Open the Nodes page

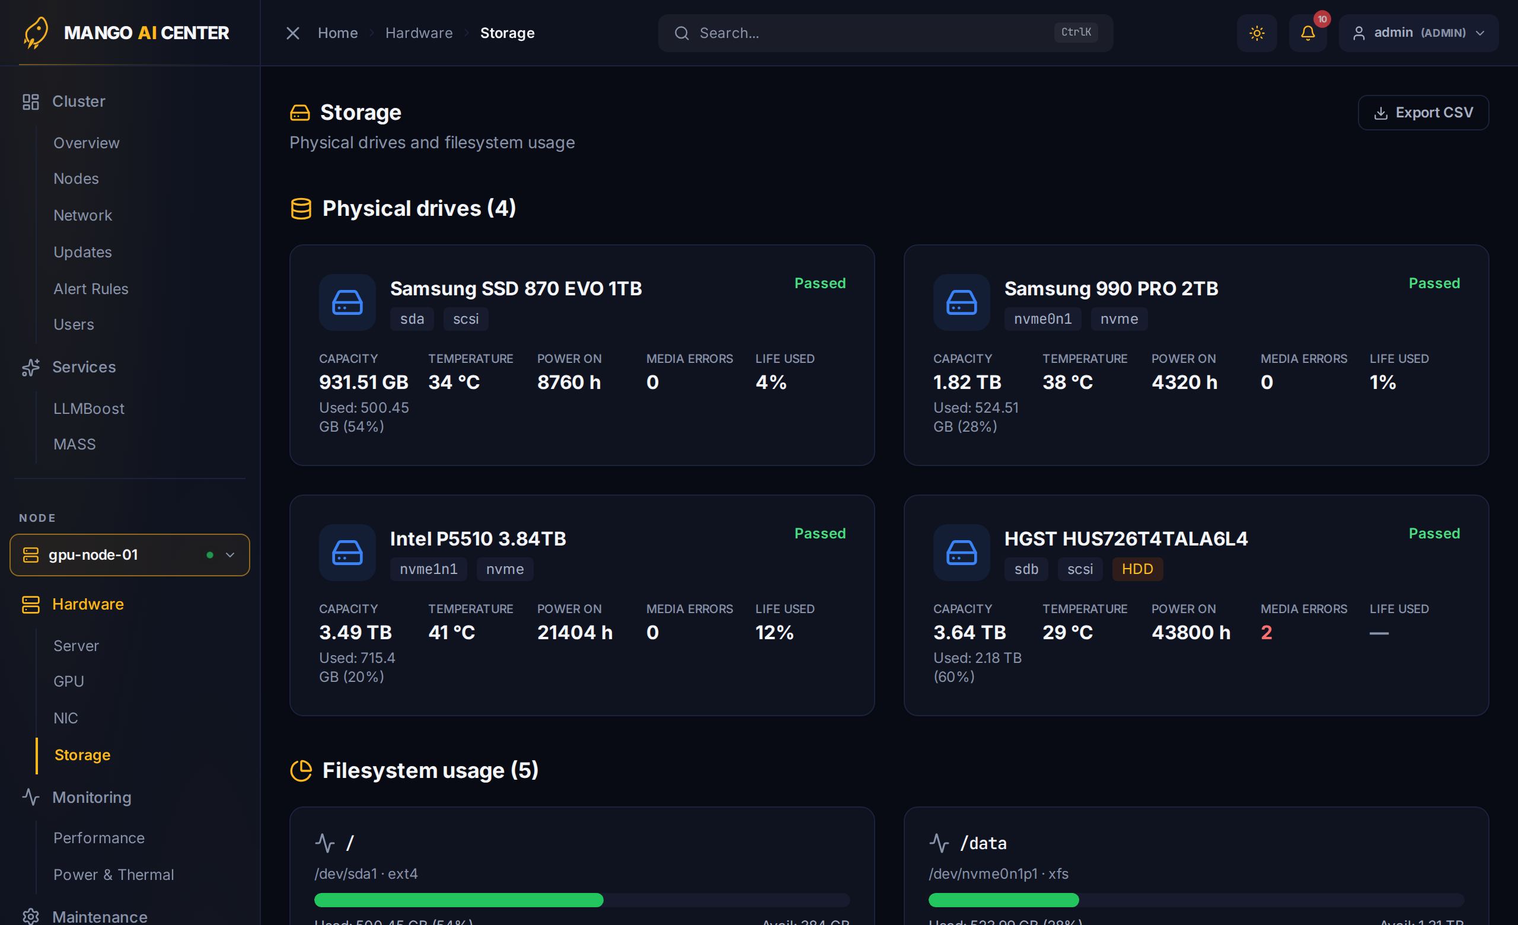point(76,178)
